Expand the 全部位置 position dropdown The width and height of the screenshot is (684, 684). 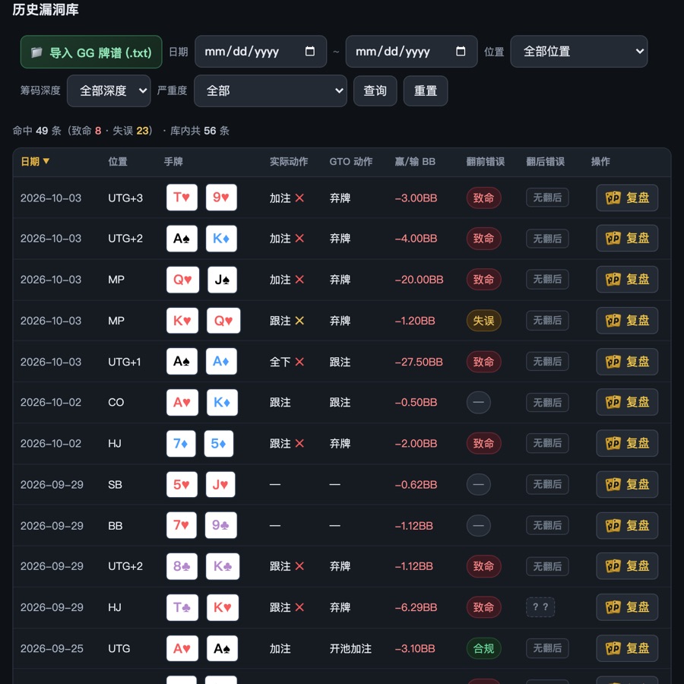579,52
